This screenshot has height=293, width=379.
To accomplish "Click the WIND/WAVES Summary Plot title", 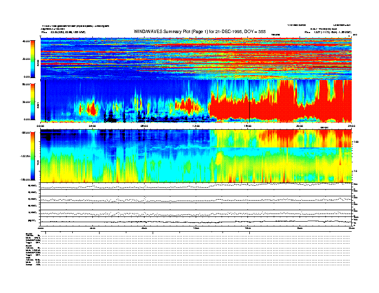I will (200, 32).
